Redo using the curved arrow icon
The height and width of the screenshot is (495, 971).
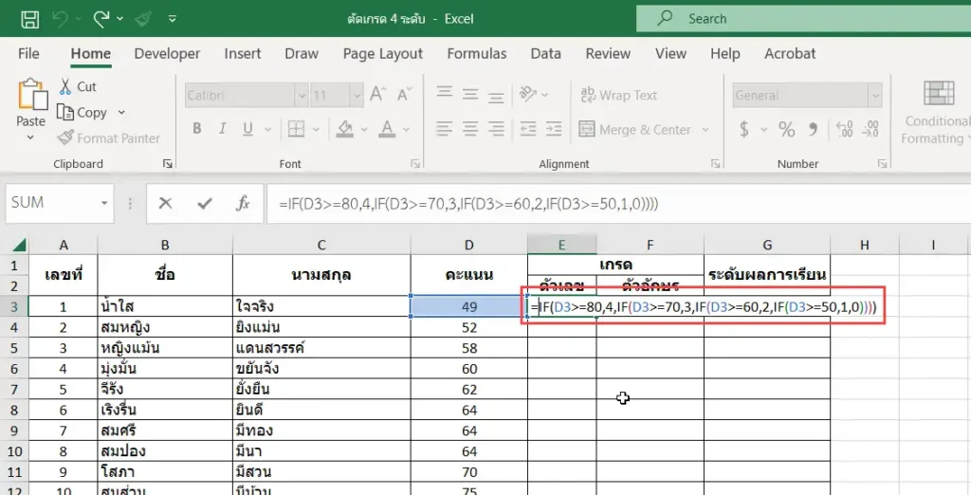101,19
